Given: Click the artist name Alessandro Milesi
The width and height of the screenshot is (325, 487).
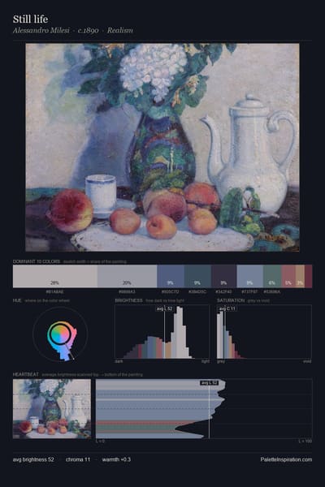Looking at the screenshot, I should [41, 31].
